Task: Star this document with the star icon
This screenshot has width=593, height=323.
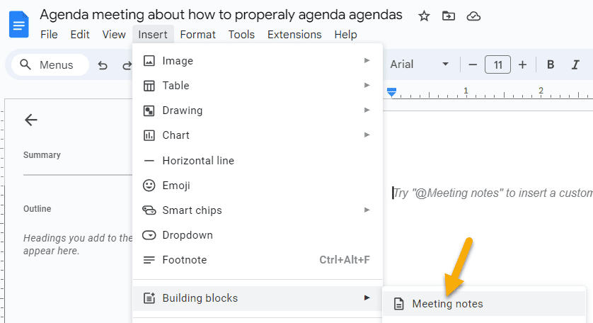Action: pos(424,16)
